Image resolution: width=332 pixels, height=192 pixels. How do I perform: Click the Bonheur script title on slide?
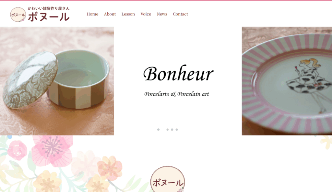click(178, 73)
